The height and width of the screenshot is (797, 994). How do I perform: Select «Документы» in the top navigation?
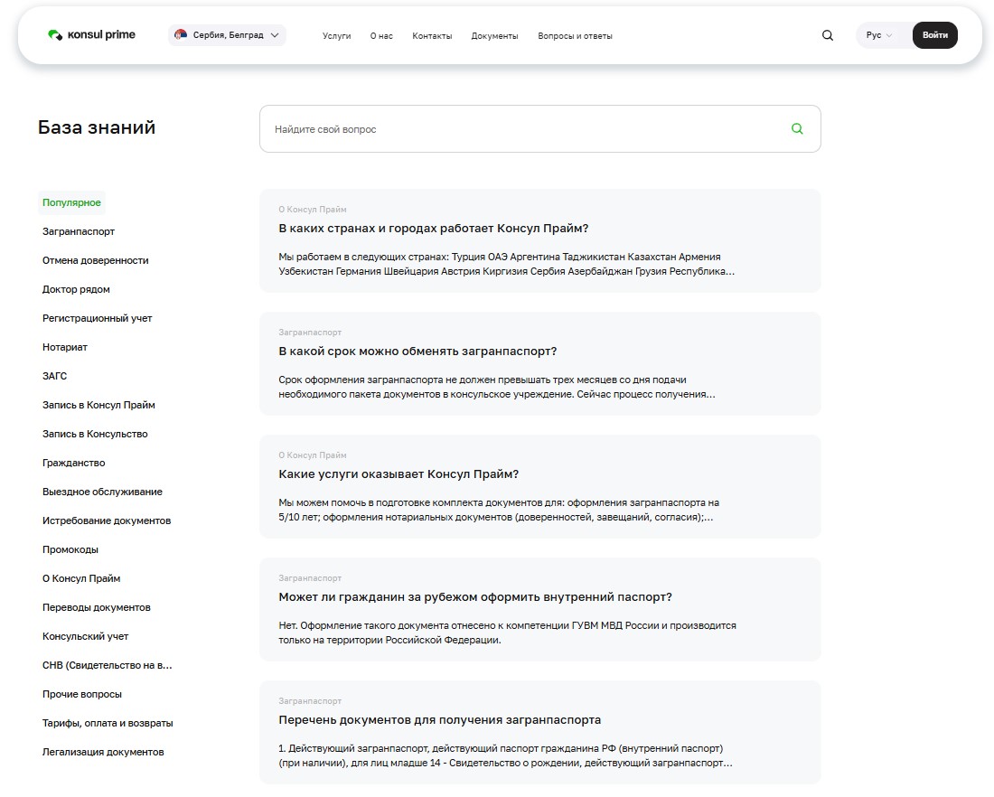point(494,35)
